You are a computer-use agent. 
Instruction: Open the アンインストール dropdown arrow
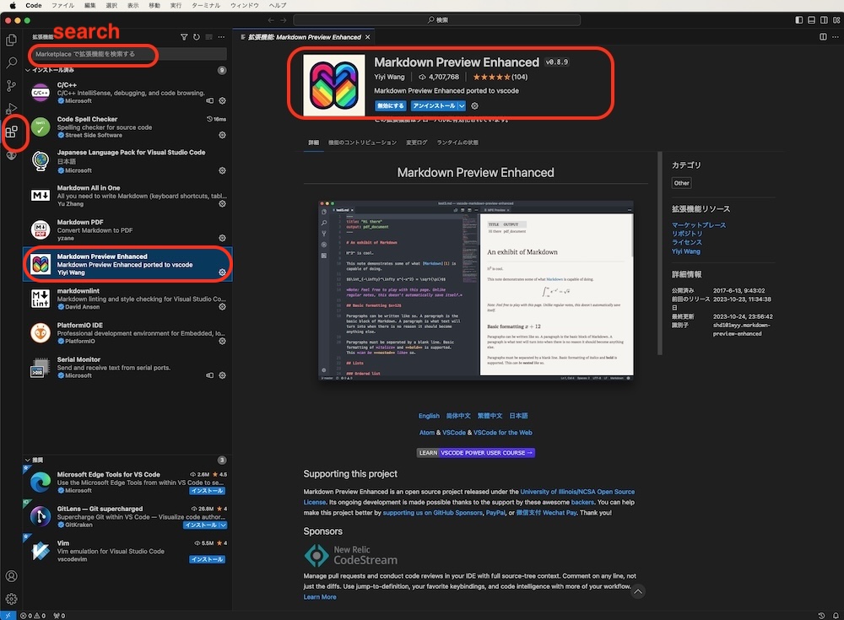[462, 106]
